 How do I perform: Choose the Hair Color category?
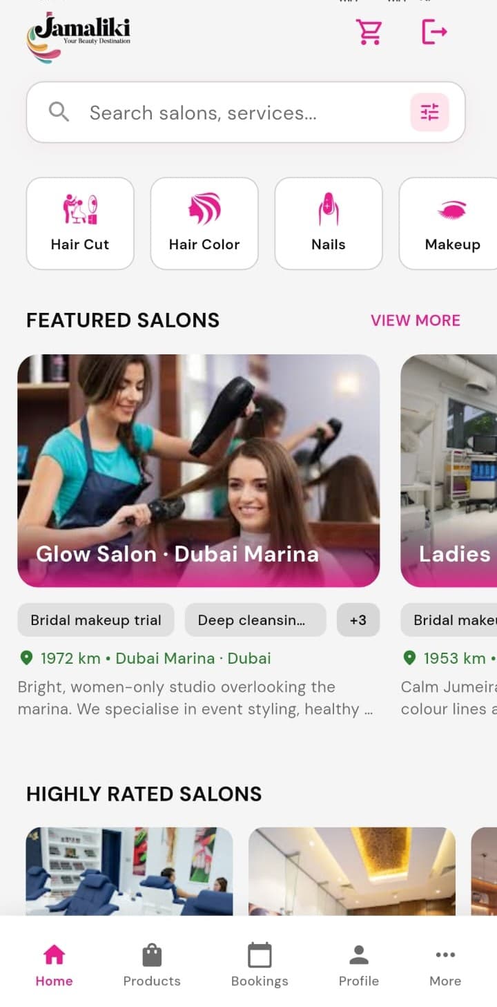pyautogui.click(x=204, y=223)
